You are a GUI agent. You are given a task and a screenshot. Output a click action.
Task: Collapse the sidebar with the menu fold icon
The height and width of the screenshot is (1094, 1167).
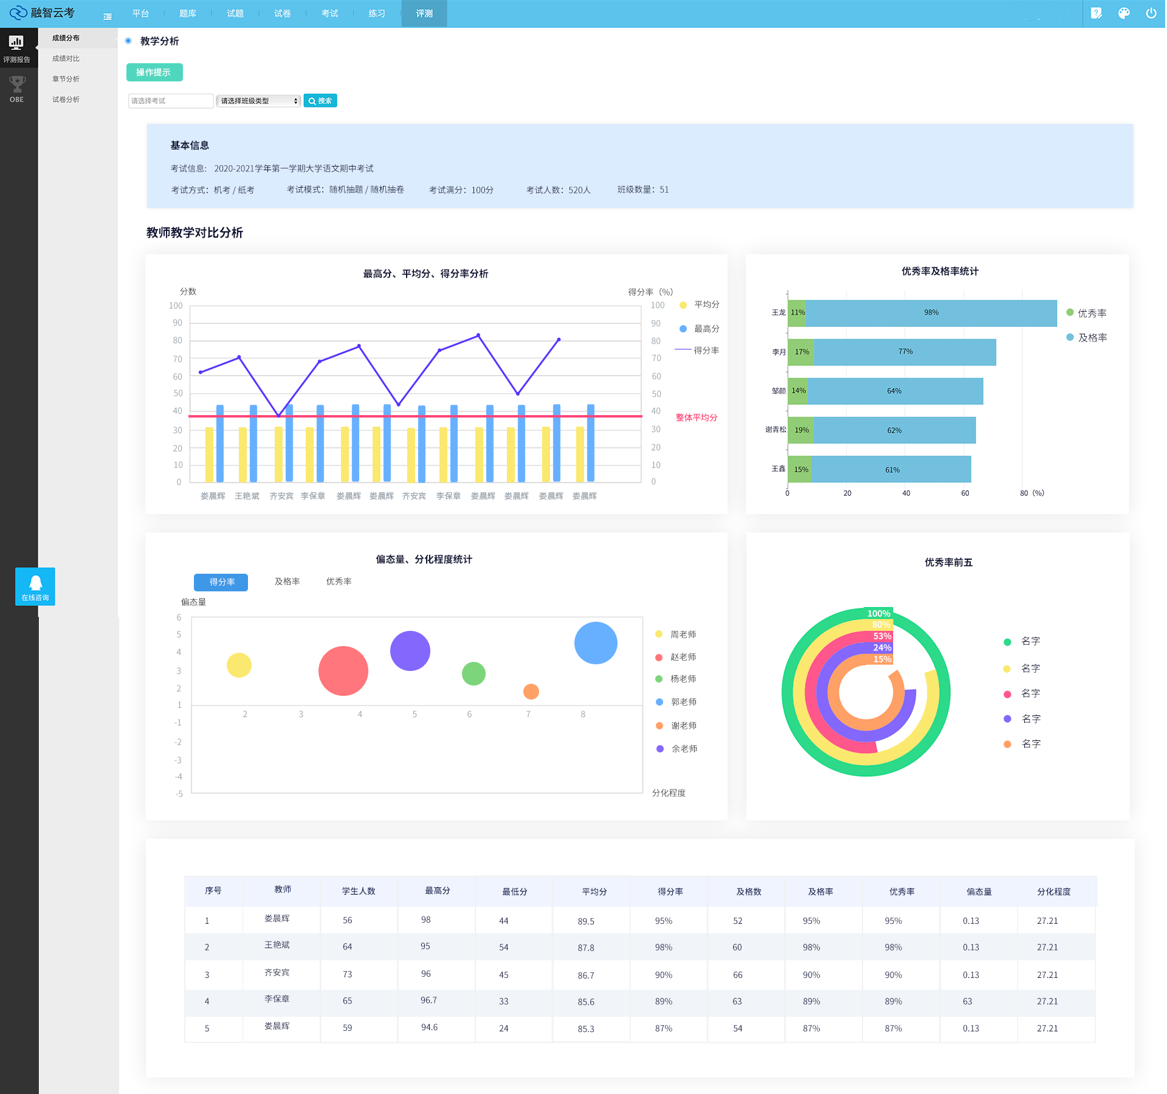108,16
